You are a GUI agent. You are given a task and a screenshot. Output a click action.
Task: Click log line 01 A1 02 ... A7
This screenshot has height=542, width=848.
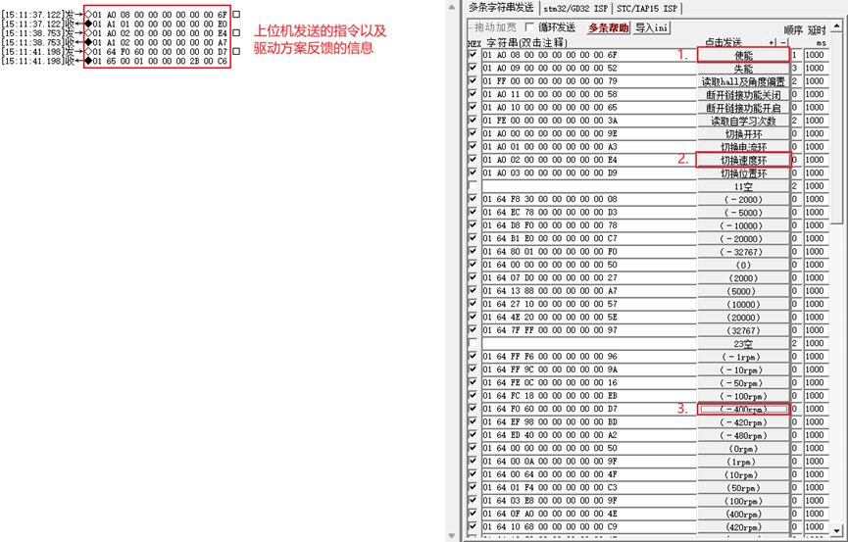pyautogui.click(x=160, y=42)
